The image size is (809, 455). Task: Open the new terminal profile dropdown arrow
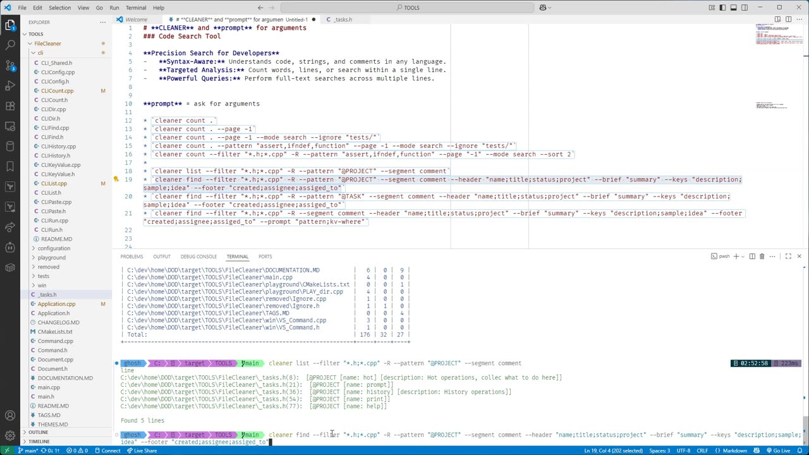tap(743, 257)
